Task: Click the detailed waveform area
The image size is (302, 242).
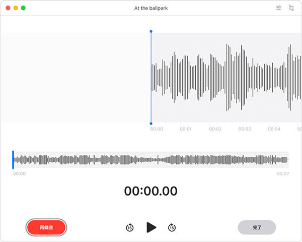Action: pyautogui.click(x=226, y=77)
